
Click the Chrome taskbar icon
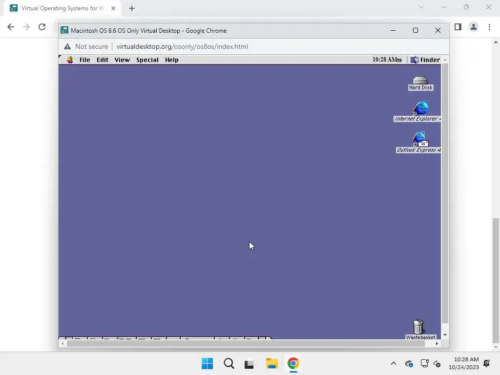293,363
